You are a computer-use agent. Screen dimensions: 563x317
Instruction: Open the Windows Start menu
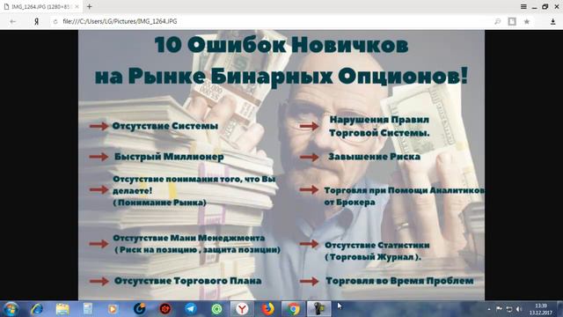click(11, 309)
